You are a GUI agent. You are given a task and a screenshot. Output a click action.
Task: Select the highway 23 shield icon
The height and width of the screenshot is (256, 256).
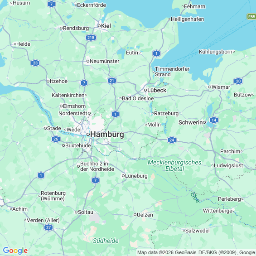[x=35, y=63]
